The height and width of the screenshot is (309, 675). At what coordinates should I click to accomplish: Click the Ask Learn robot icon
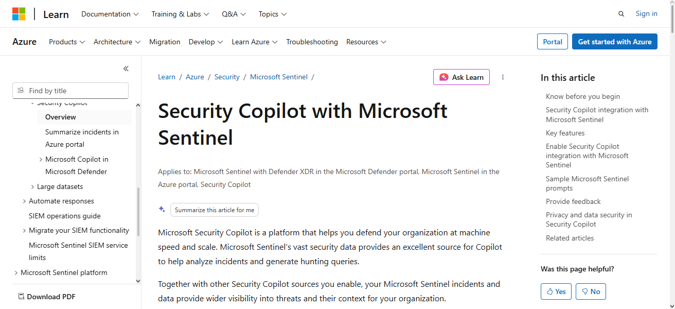444,77
